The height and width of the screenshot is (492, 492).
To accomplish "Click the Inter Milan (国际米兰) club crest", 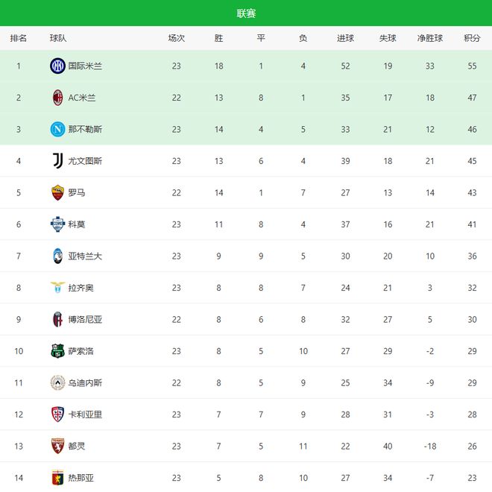I will click(x=57, y=66).
